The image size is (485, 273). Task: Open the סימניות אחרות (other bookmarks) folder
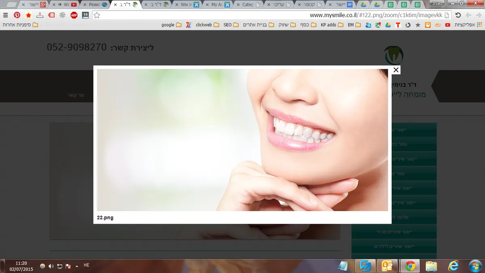[x=21, y=25]
